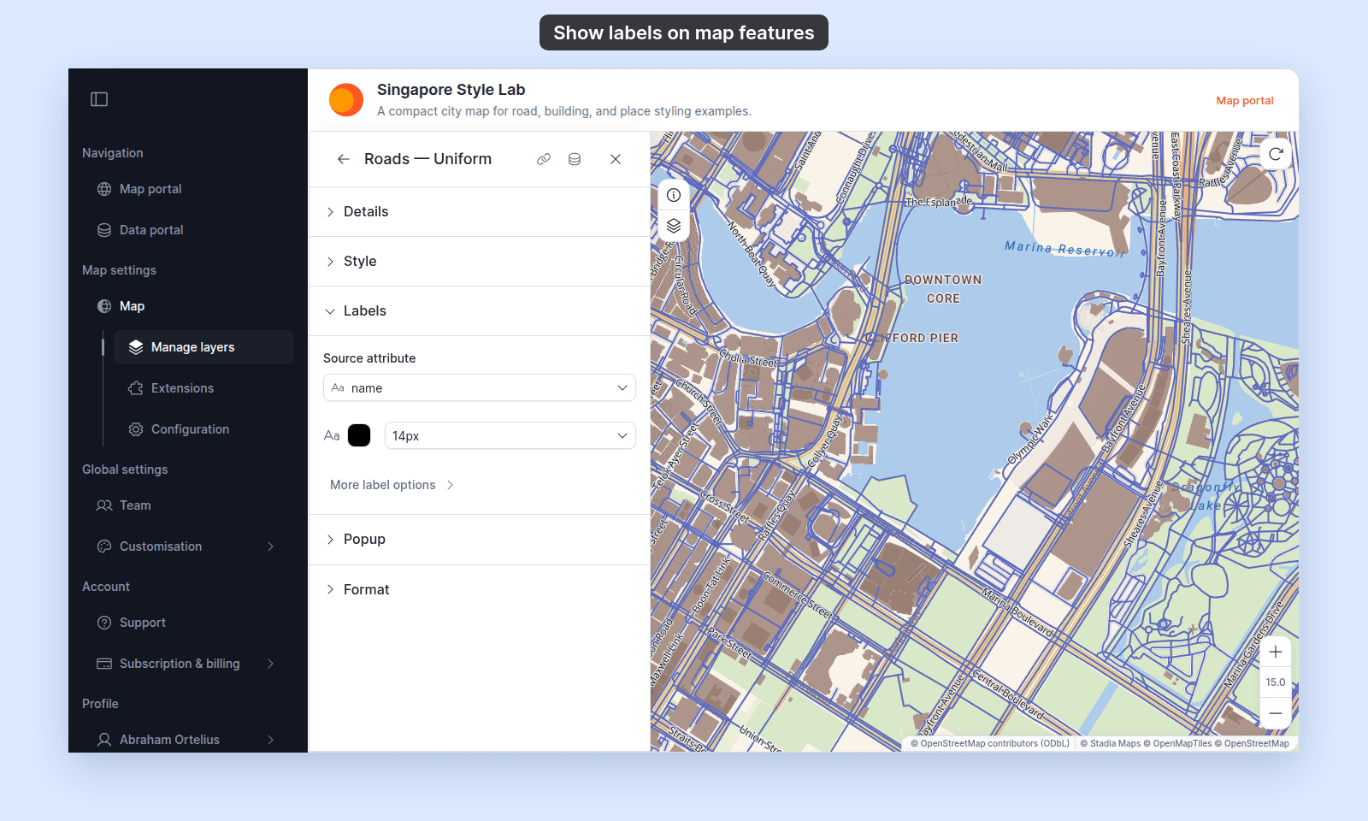Expand the Popup section
1368x821 pixels.
[479, 539]
